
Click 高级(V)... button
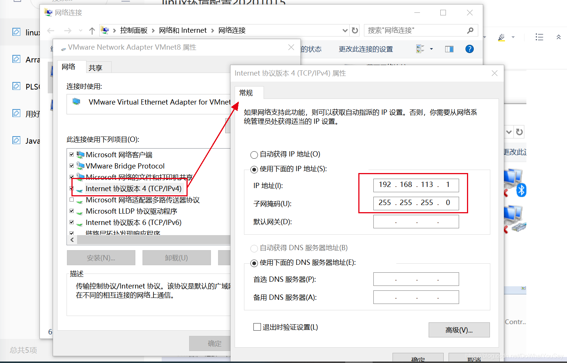click(x=459, y=330)
